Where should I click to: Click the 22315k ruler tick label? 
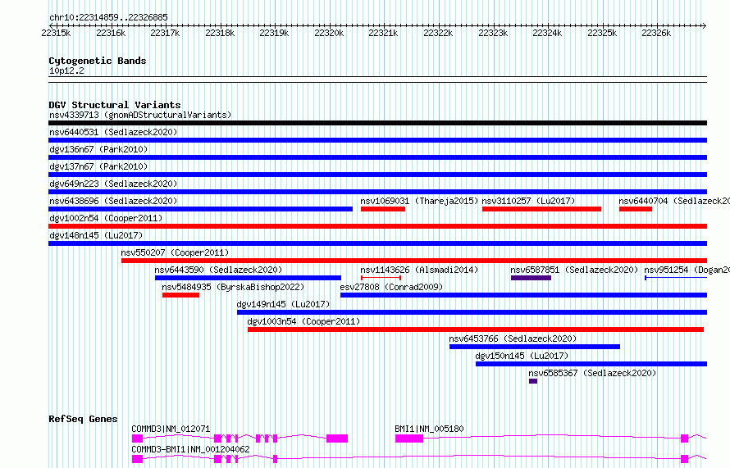pos(56,33)
